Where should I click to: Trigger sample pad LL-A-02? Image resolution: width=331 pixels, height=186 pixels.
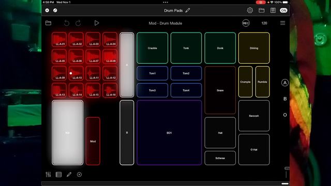click(x=76, y=39)
